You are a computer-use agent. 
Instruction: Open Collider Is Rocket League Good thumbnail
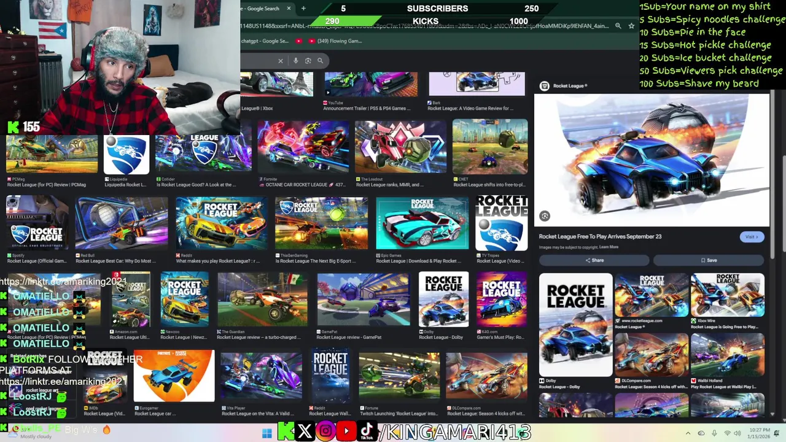[x=203, y=152]
